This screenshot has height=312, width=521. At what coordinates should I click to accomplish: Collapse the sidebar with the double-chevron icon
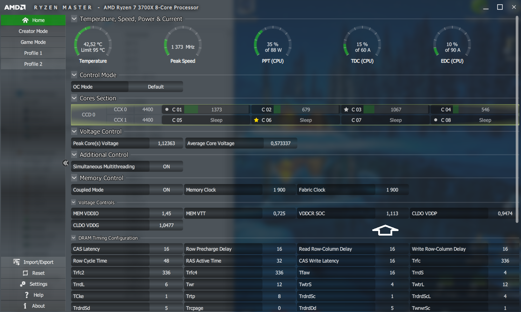(66, 163)
